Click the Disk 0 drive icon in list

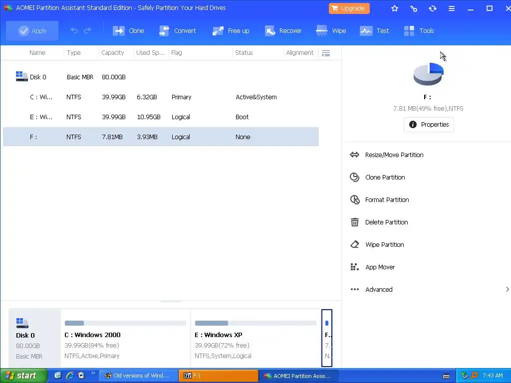click(21, 76)
